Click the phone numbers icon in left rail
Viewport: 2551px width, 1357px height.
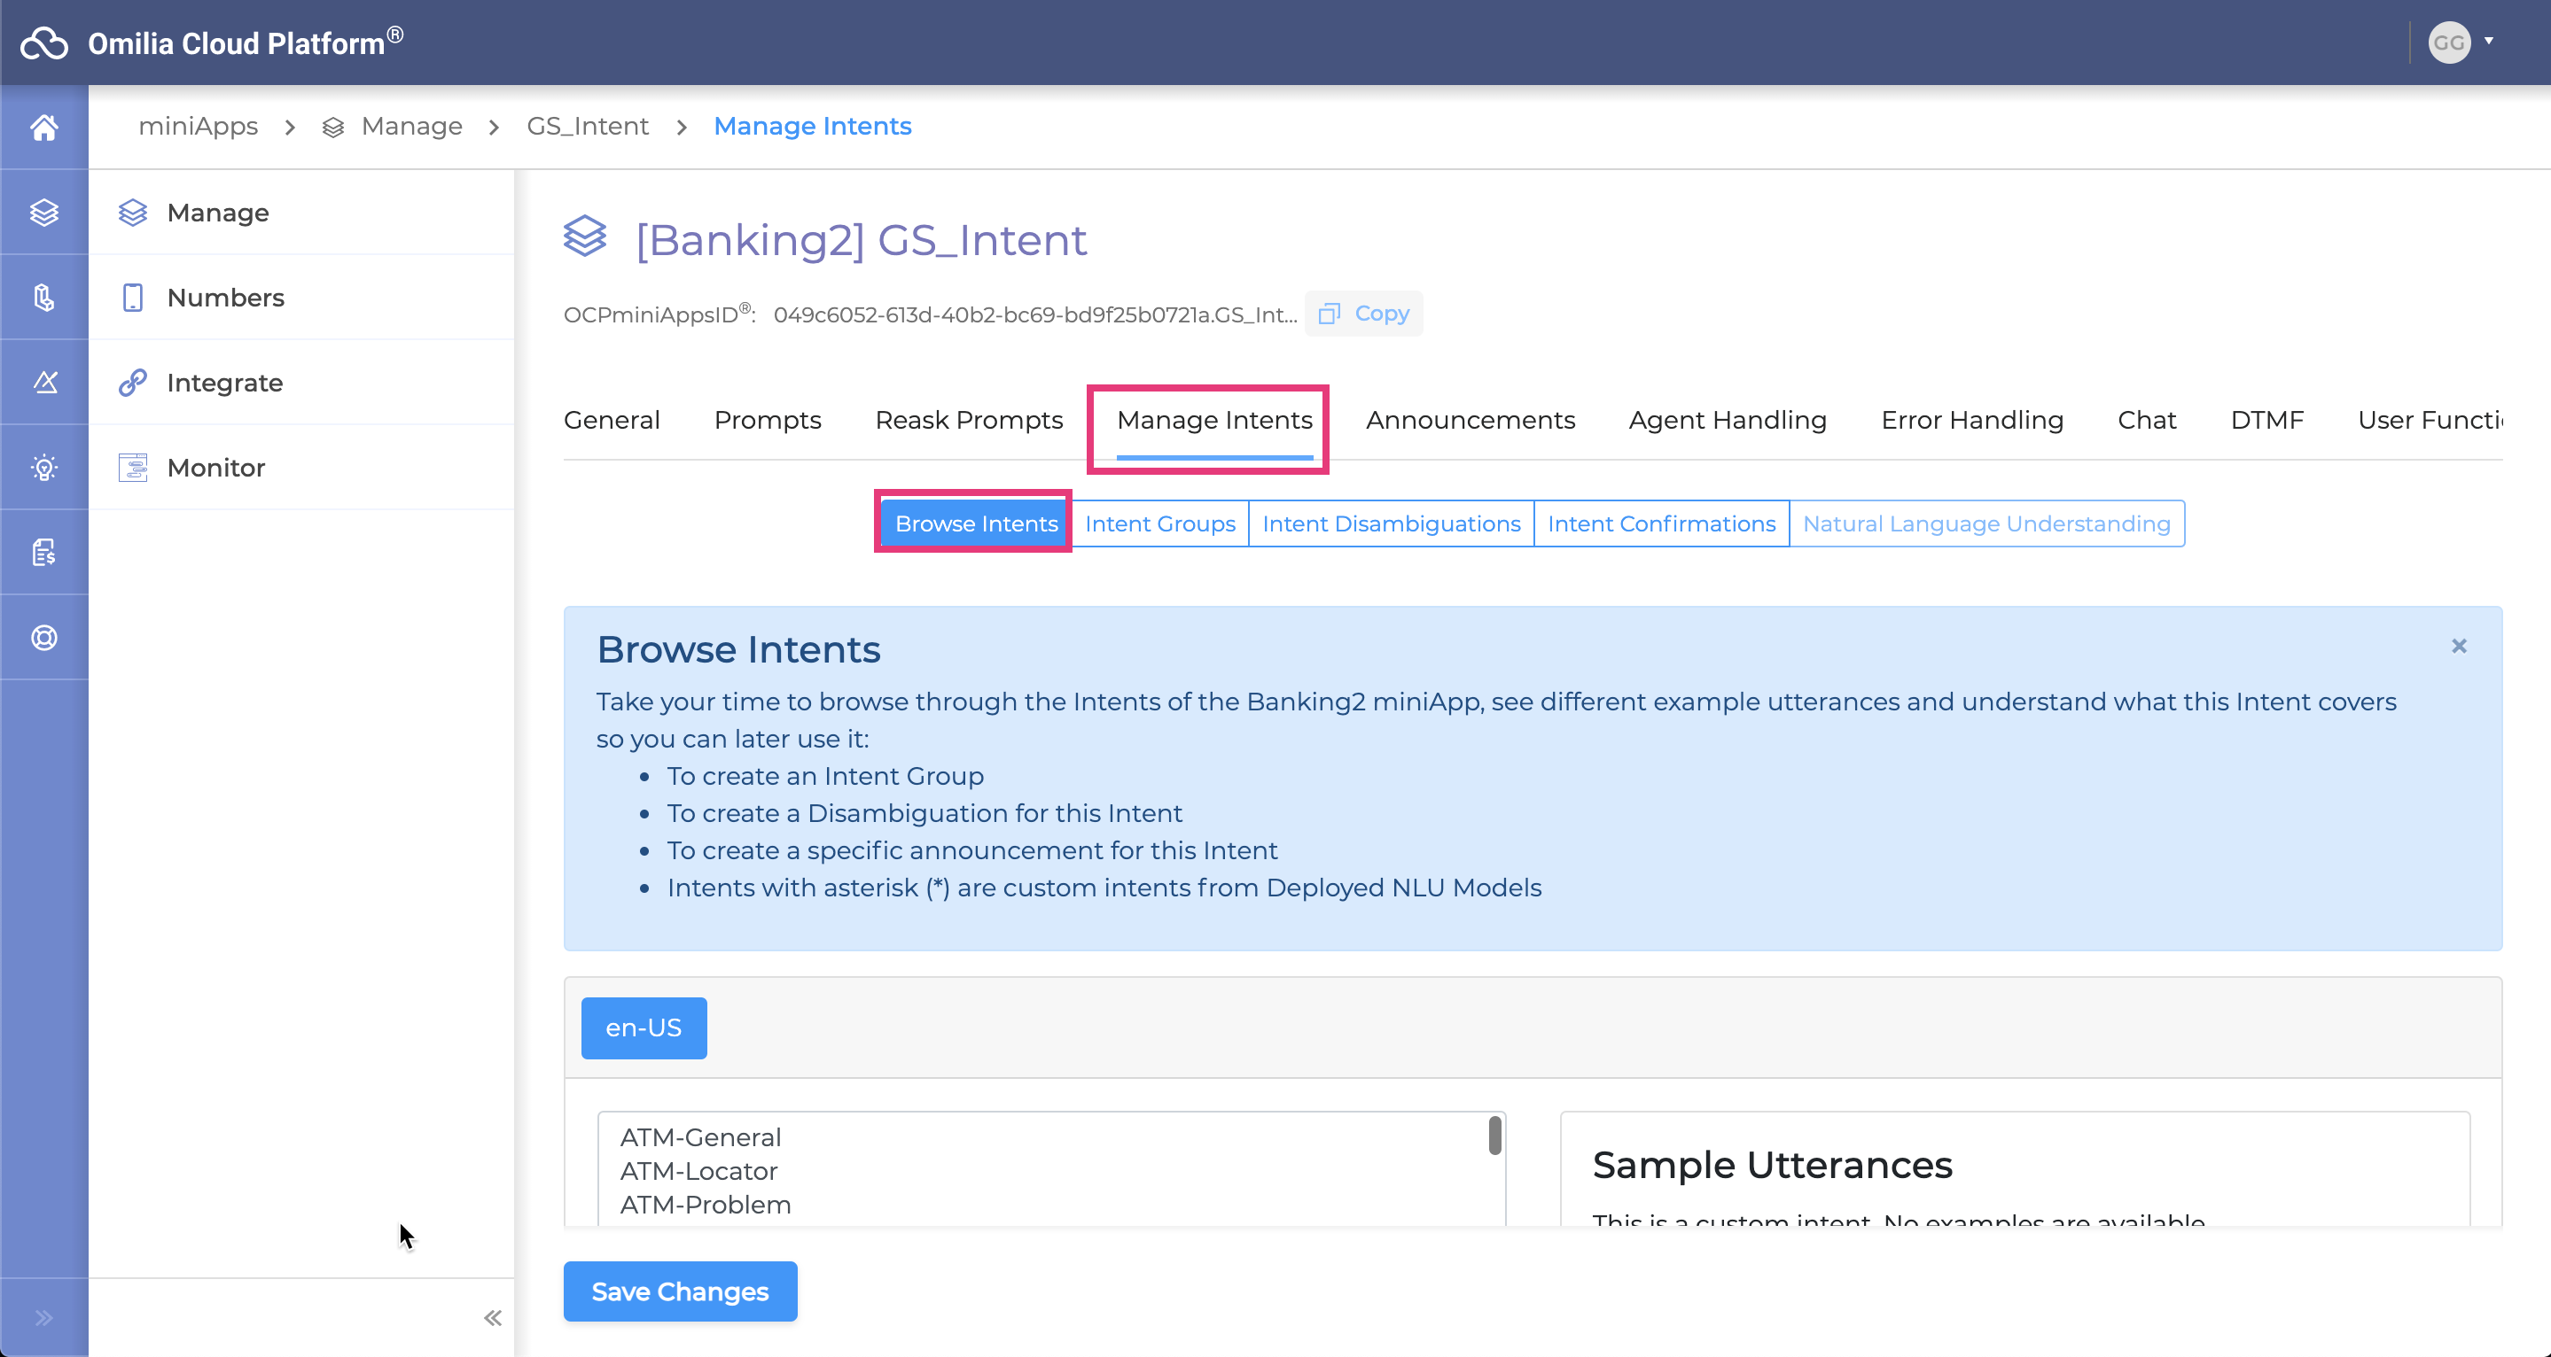pyautogui.click(x=43, y=297)
